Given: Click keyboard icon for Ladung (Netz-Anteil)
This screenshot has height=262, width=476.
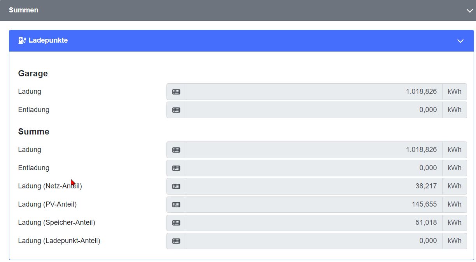Looking at the screenshot, I should click(x=176, y=186).
